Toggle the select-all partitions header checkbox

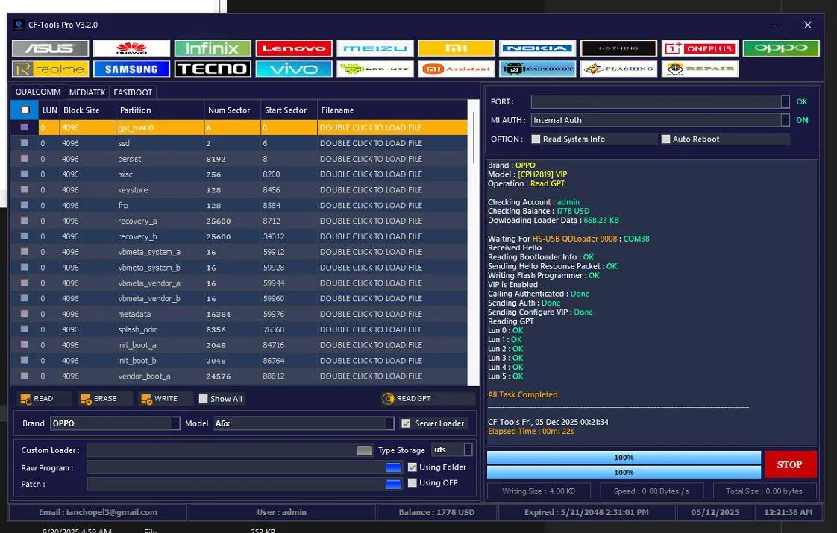[x=25, y=110]
